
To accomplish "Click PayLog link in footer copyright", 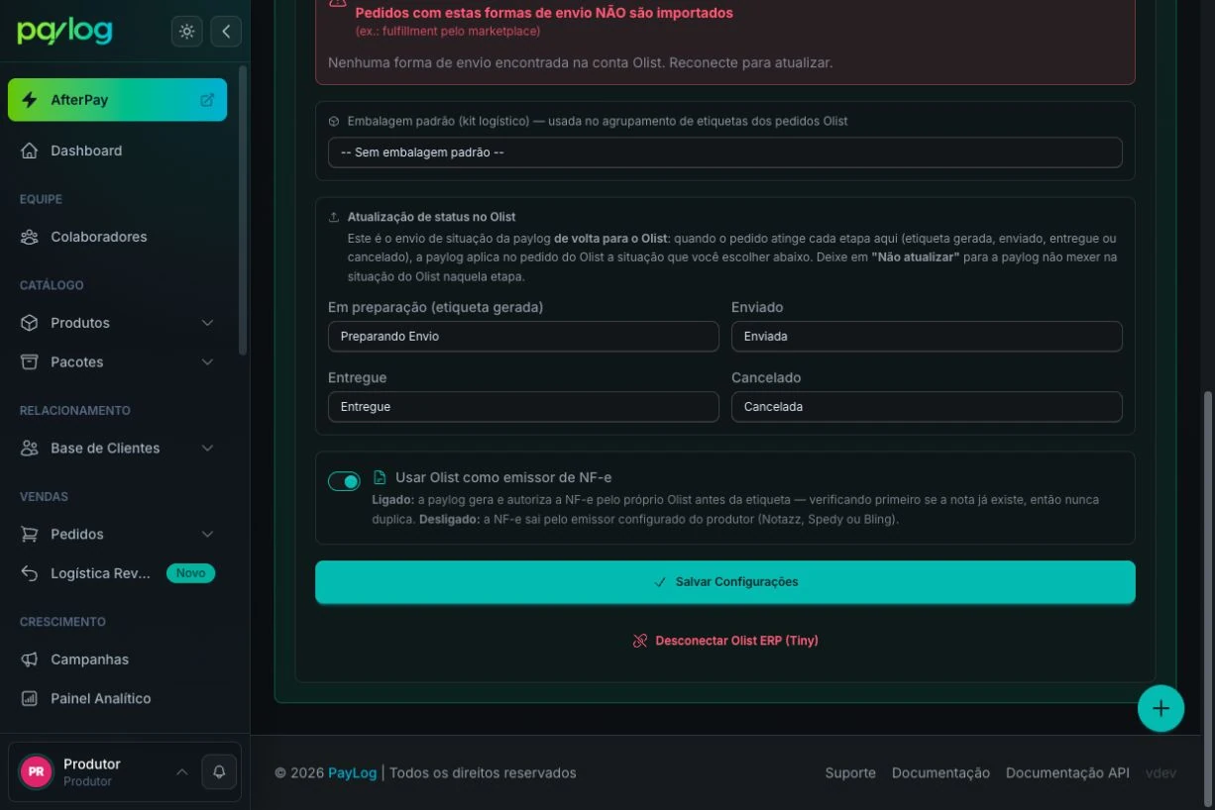I will pyautogui.click(x=352, y=772).
